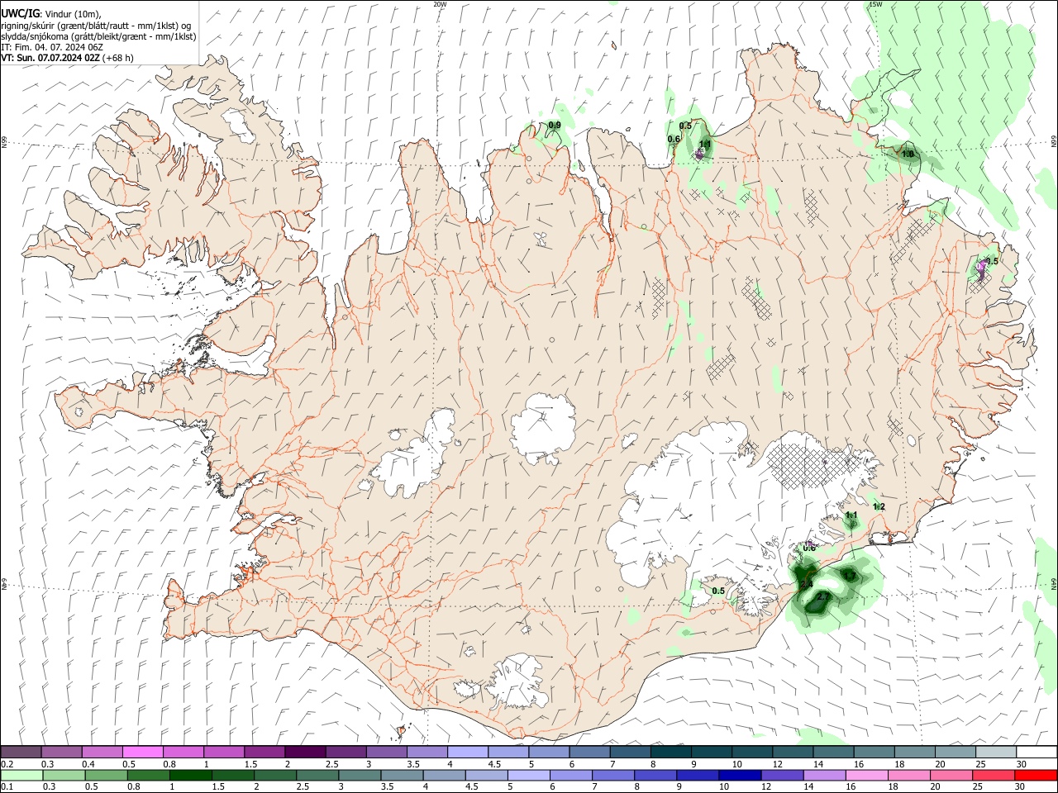This screenshot has height=793, width=1058.
Task: Click the '1.2' precipitation value in the southeast
Action: pyautogui.click(x=879, y=507)
